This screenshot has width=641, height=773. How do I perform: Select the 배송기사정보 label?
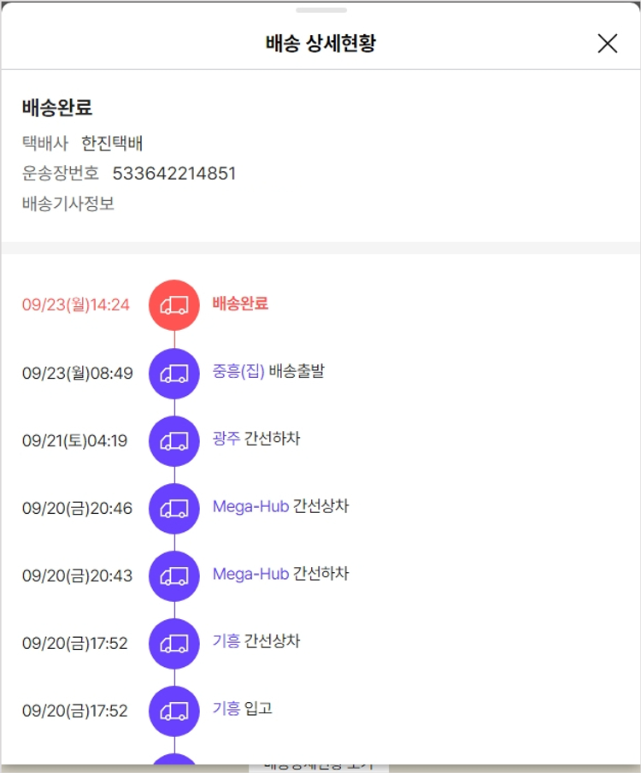[x=68, y=204]
